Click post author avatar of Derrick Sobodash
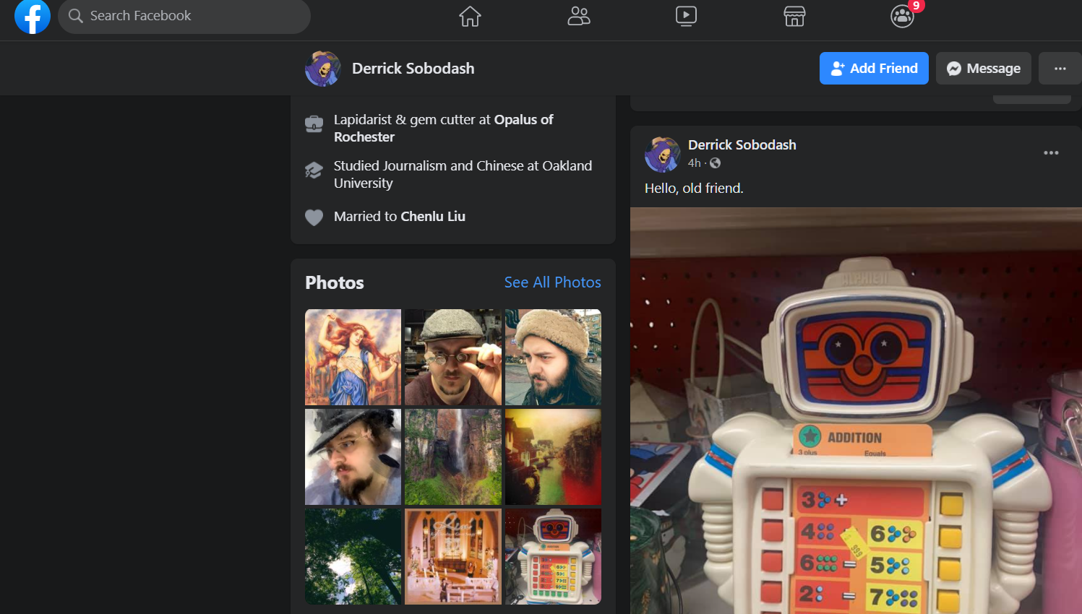The image size is (1082, 614). coord(662,154)
